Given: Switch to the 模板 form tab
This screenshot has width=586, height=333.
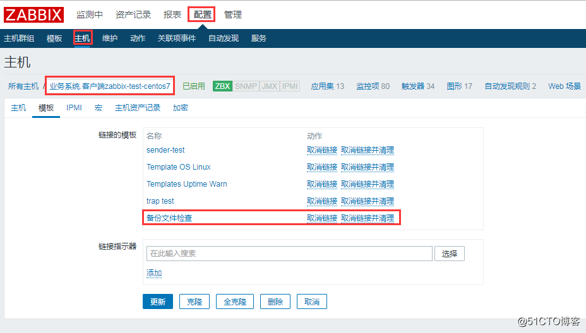Looking at the screenshot, I should point(46,108).
